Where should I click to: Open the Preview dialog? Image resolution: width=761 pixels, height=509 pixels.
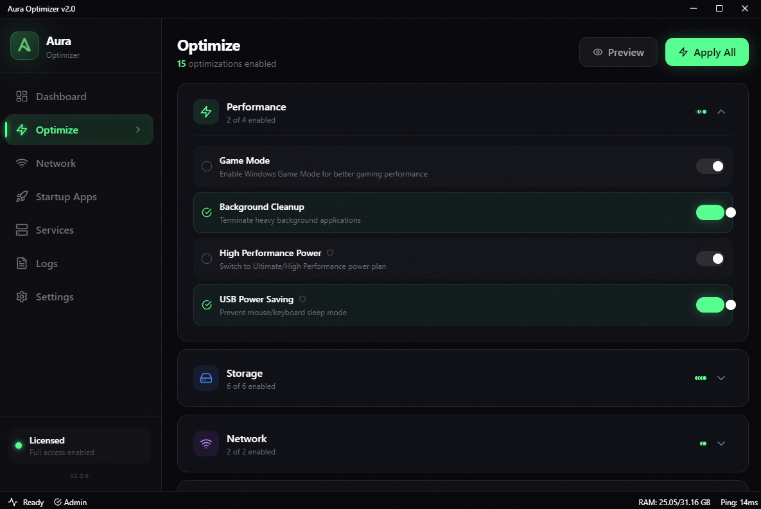click(x=618, y=52)
